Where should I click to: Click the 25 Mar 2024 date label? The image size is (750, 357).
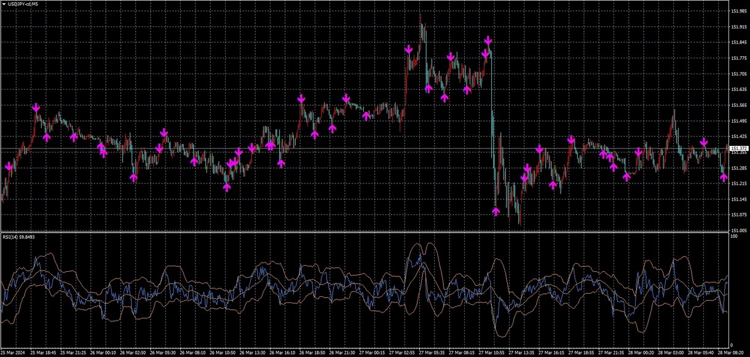pyautogui.click(x=12, y=353)
